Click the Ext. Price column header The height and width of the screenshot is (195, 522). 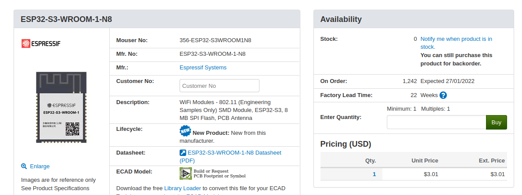[x=492, y=160]
